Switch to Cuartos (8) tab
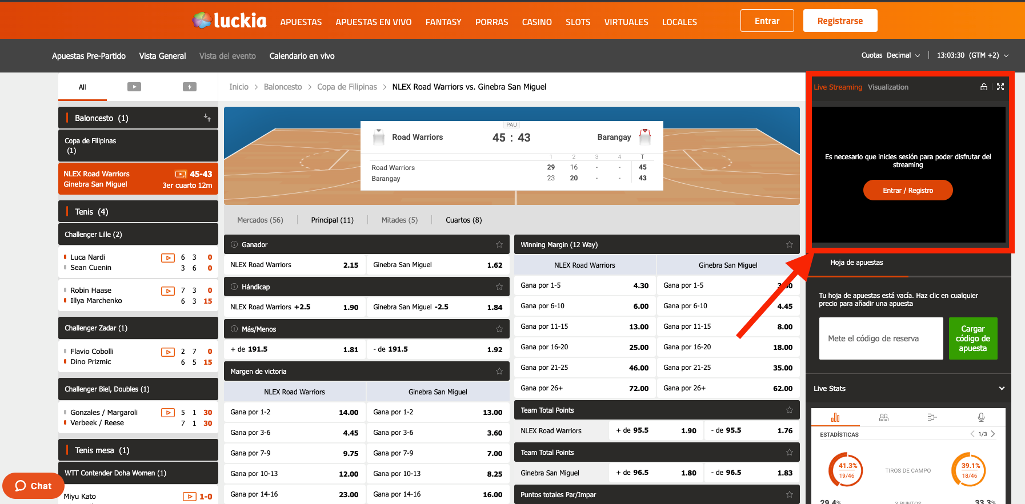Screen dimensions: 1025x504 pos(463,220)
